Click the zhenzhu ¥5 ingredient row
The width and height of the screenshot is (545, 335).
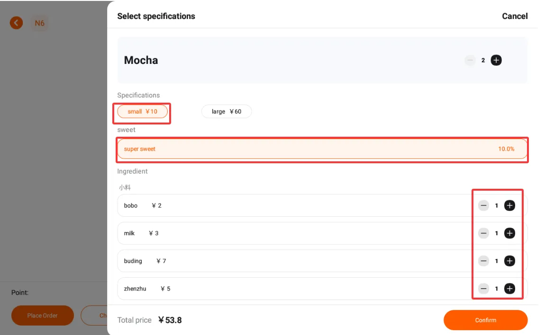click(322, 289)
